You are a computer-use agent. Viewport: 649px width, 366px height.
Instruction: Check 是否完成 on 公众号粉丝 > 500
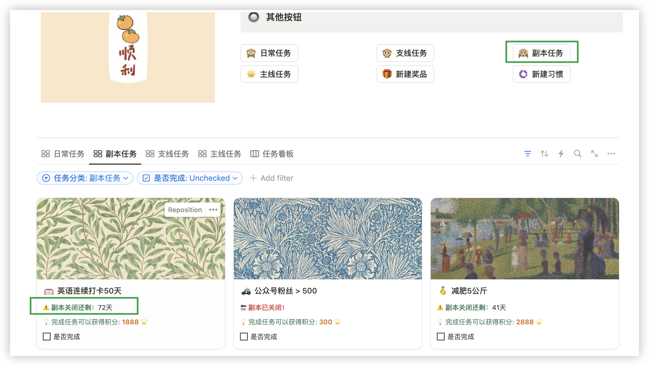tap(244, 337)
